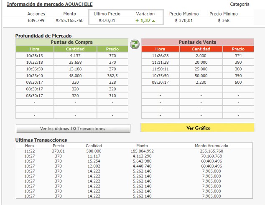Select the 'Precio Mínimo' label
The height and width of the screenshot is (205, 265).
click(224, 14)
